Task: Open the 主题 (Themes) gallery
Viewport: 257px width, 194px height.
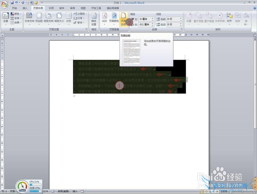Action: [6, 19]
